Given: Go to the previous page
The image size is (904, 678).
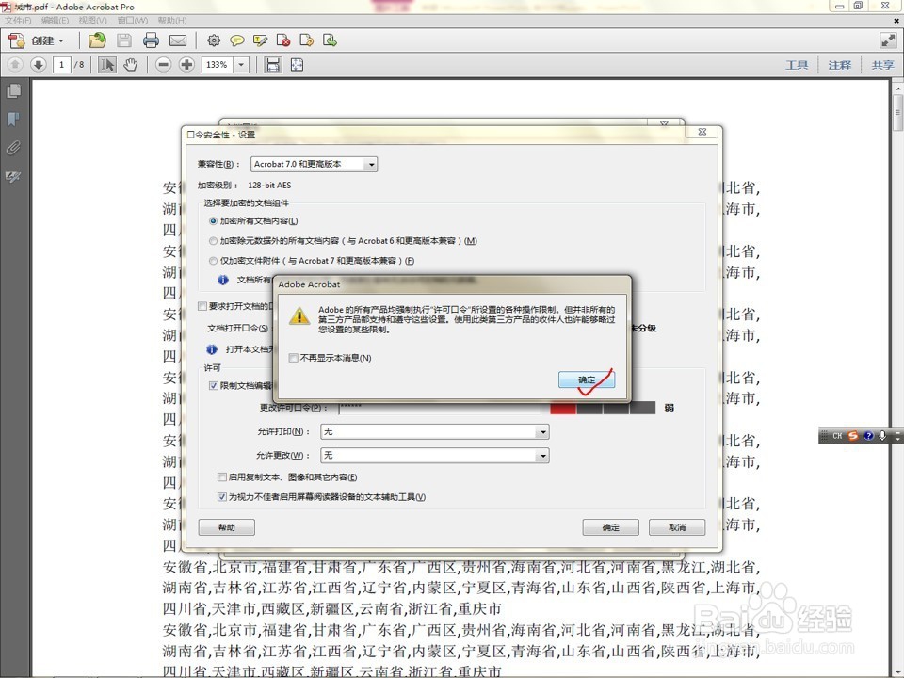Looking at the screenshot, I should [x=15, y=65].
